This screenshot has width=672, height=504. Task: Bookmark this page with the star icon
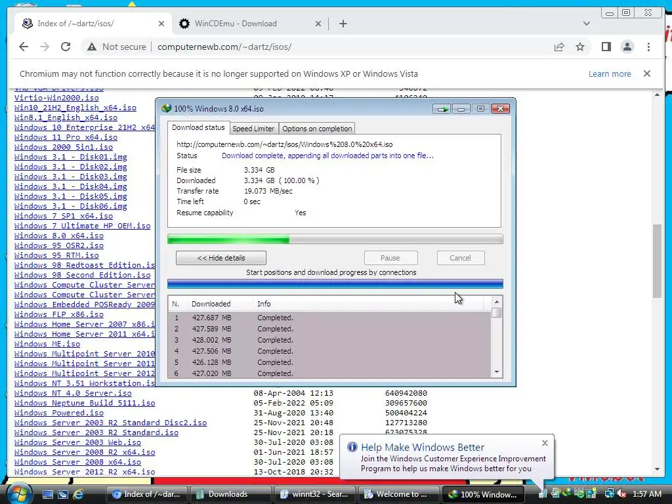(x=580, y=47)
